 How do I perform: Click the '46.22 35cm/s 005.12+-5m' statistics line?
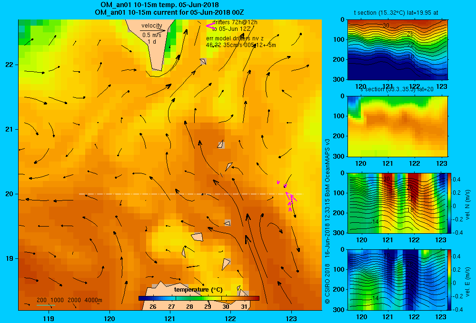pyautogui.click(x=241, y=45)
